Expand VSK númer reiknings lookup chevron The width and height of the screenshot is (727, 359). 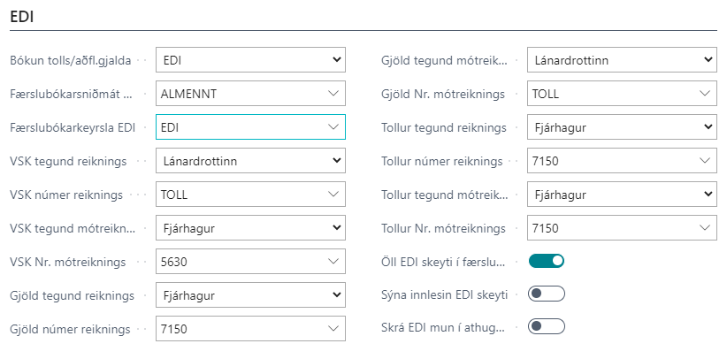point(333,194)
